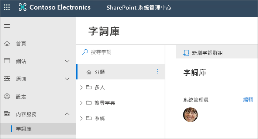This screenshot has width=258, height=139.
Task: Collapse the 內容服務 section chevron
Action: (67, 114)
